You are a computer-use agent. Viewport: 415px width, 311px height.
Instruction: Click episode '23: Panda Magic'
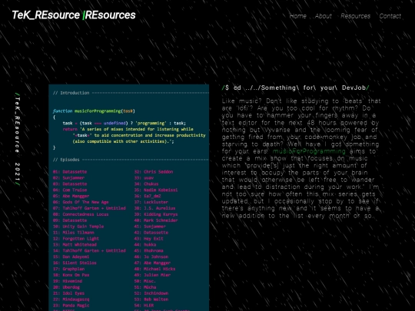coord(71,306)
